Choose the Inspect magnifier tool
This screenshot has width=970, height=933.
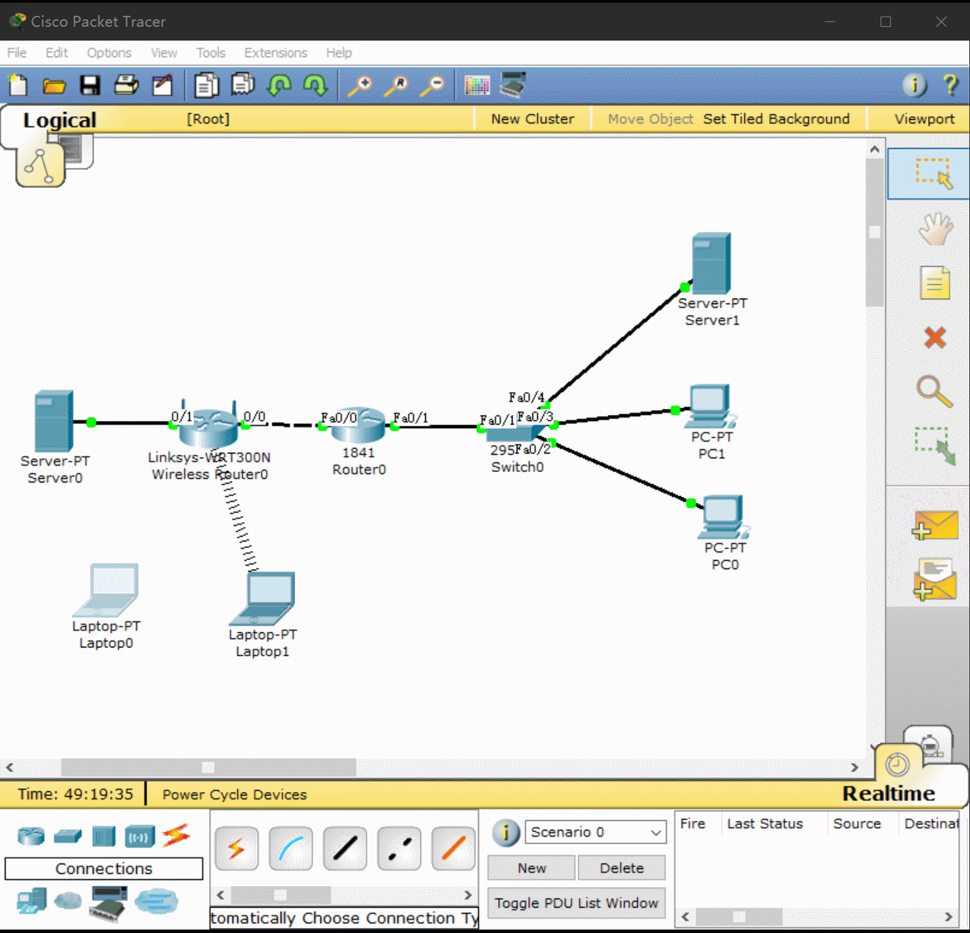(935, 392)
